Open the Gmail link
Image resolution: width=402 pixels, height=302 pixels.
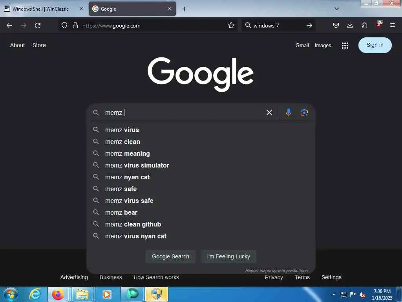[302, 46]
